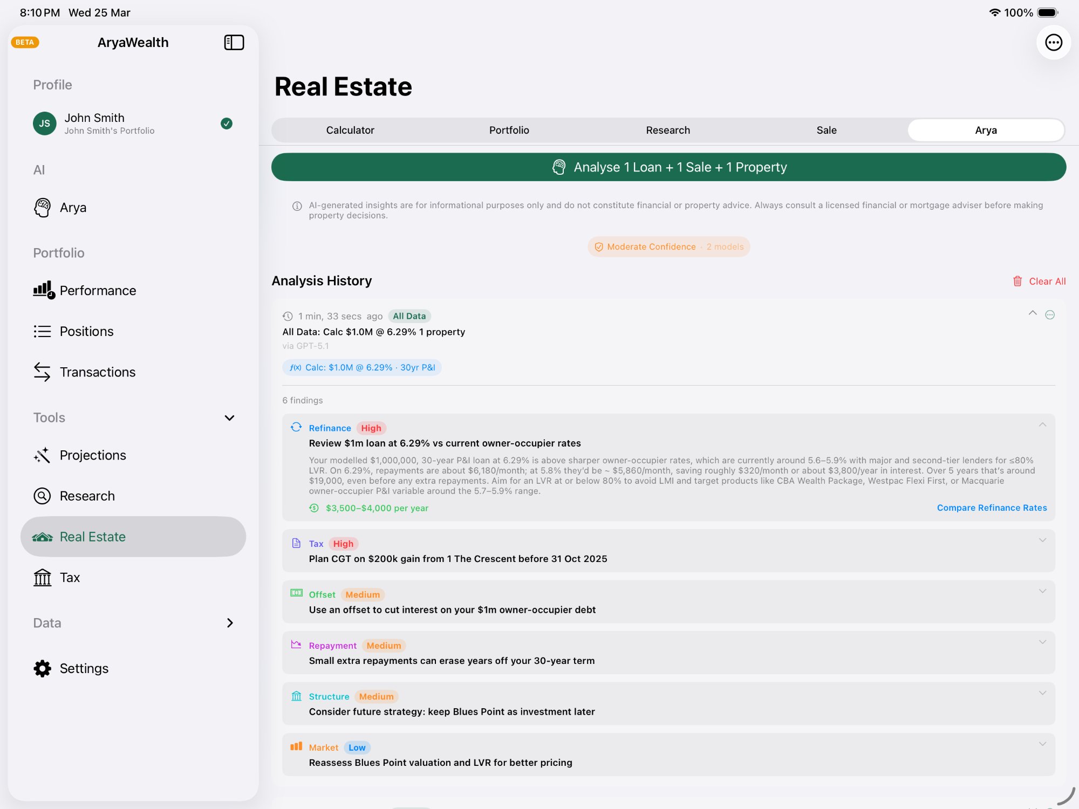The width and height of the screenshot is (1079, 809).
Task: Open Settings at the bottom of sidebar
Action: click(x=84, y=668)
